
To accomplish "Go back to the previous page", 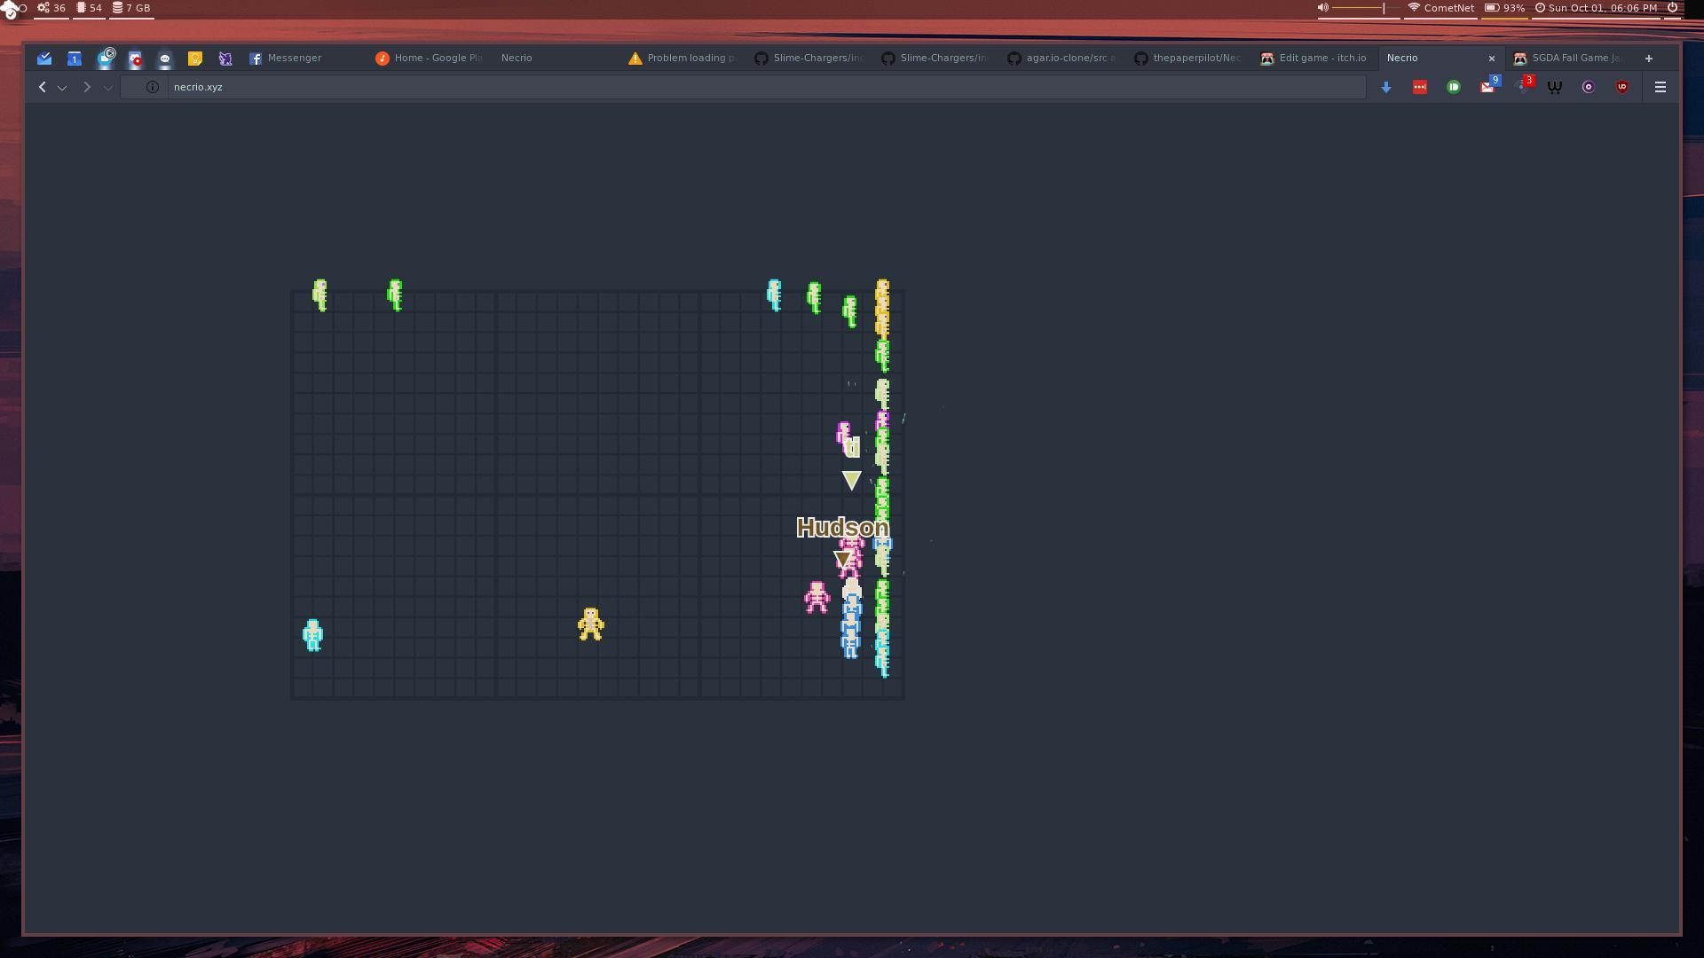I will coord(43,87).
